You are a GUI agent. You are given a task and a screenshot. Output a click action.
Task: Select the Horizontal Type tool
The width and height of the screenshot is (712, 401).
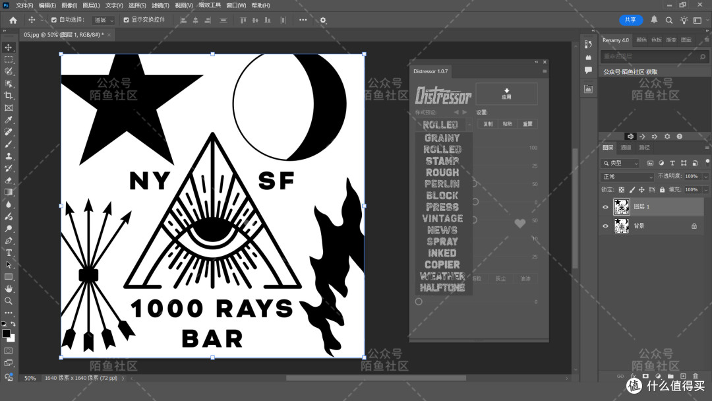8,253
